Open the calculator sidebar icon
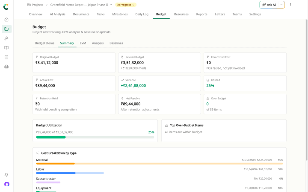 pyautogui.click(x=6, y=57)
